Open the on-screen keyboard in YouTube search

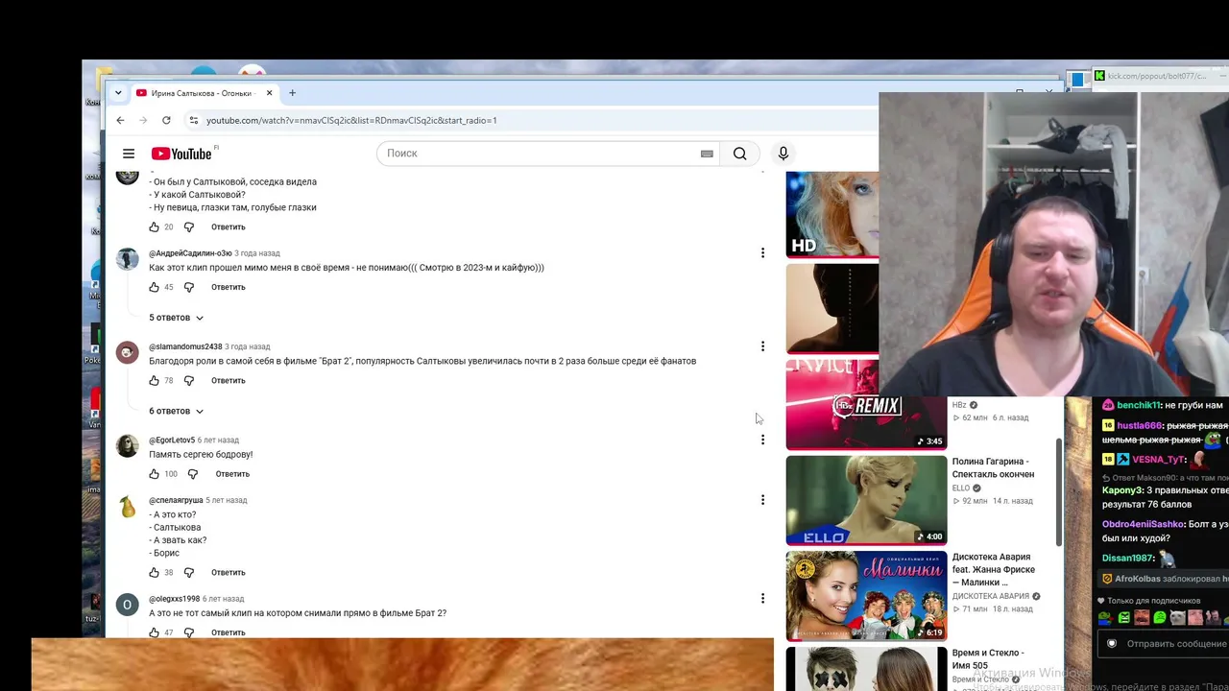click(x=707, y=154)
